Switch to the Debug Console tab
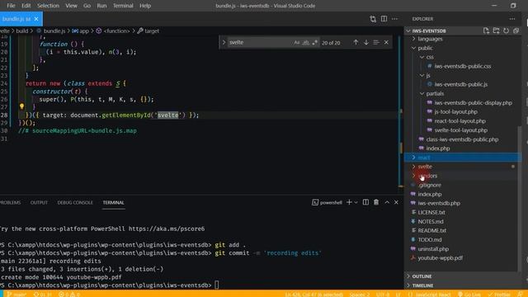 click(75, 203)
